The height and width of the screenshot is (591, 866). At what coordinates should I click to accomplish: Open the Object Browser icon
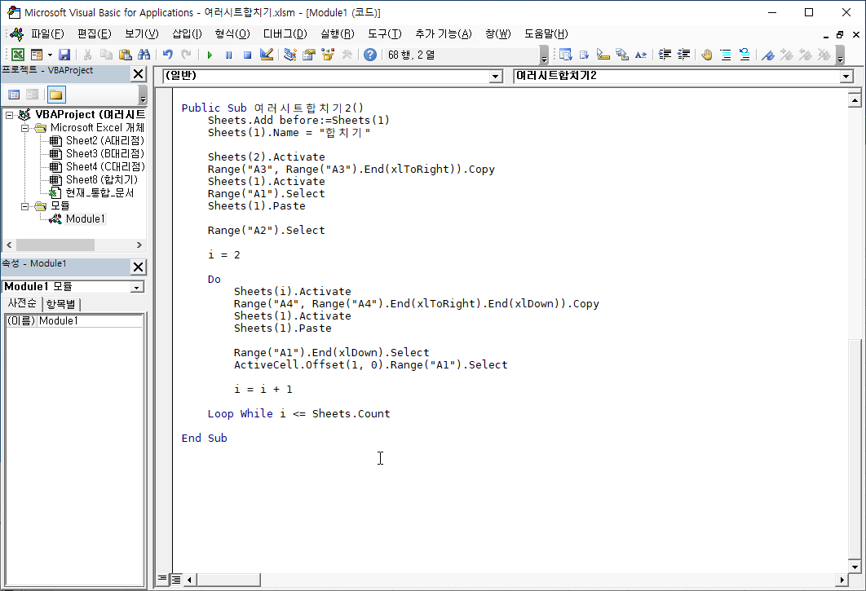tap(328, 55)
